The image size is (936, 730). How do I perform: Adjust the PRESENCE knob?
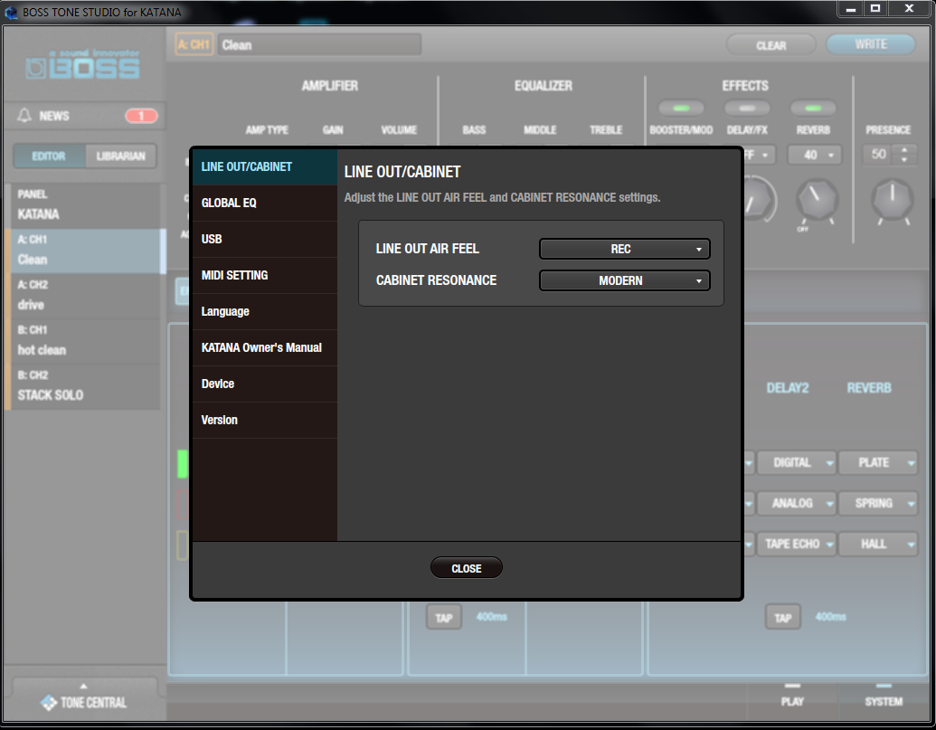[892, 200]
